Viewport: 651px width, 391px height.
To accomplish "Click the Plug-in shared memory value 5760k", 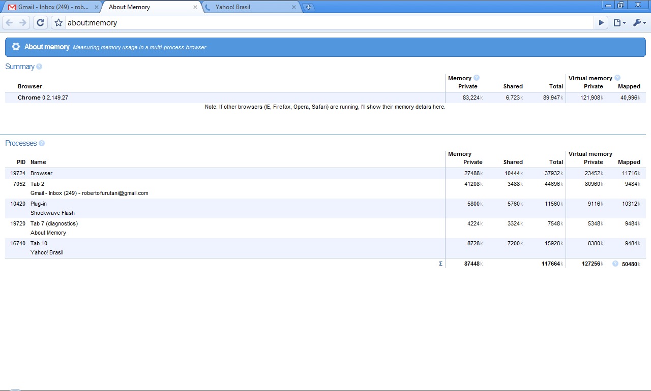I will (515, 204).
